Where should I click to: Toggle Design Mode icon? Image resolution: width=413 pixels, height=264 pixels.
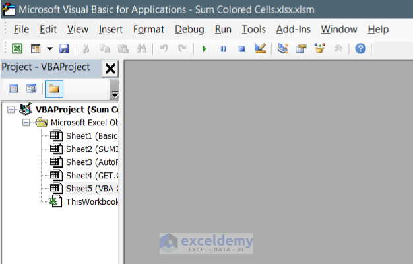[x=261, y=48]
